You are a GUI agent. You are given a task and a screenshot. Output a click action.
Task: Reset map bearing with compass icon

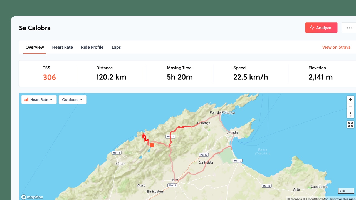[x=350, y=114]
